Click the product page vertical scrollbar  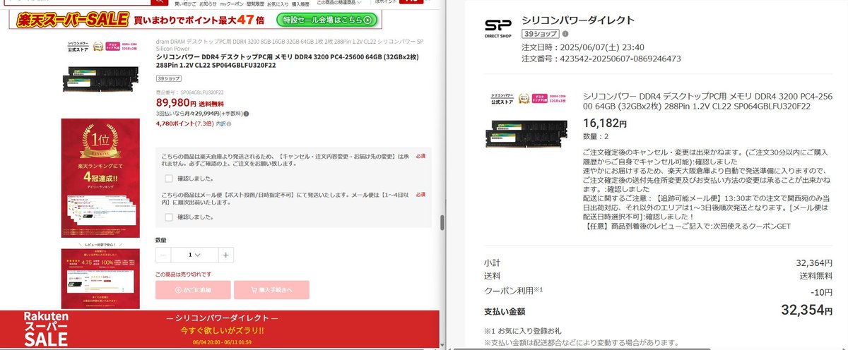442,223
